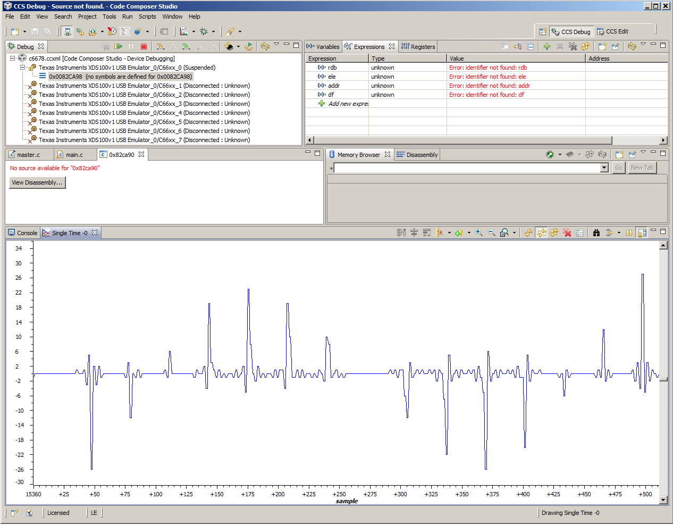This screenshot has height=525, width=673.
Task: Click the Step Into arrow in Debug toolbar
Action: coord(160,47)
